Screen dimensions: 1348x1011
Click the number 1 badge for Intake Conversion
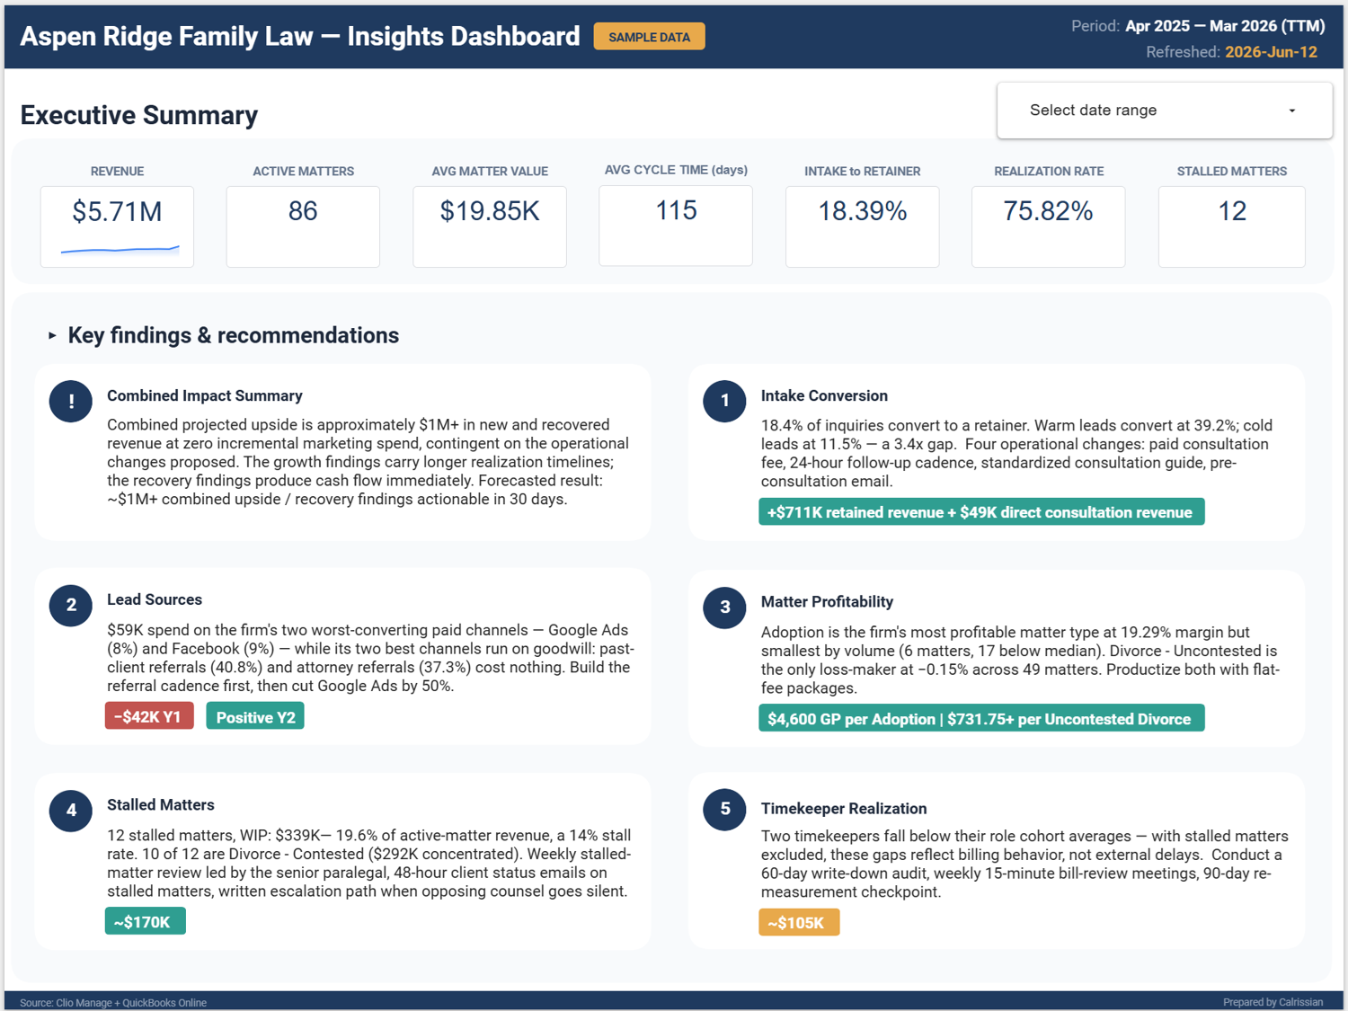click(724, 401)
